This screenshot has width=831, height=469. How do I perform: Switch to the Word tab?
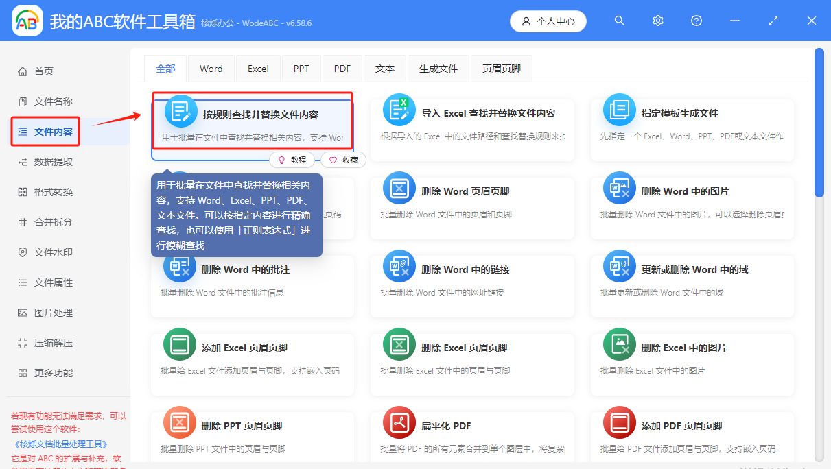[x=211, y=68]
